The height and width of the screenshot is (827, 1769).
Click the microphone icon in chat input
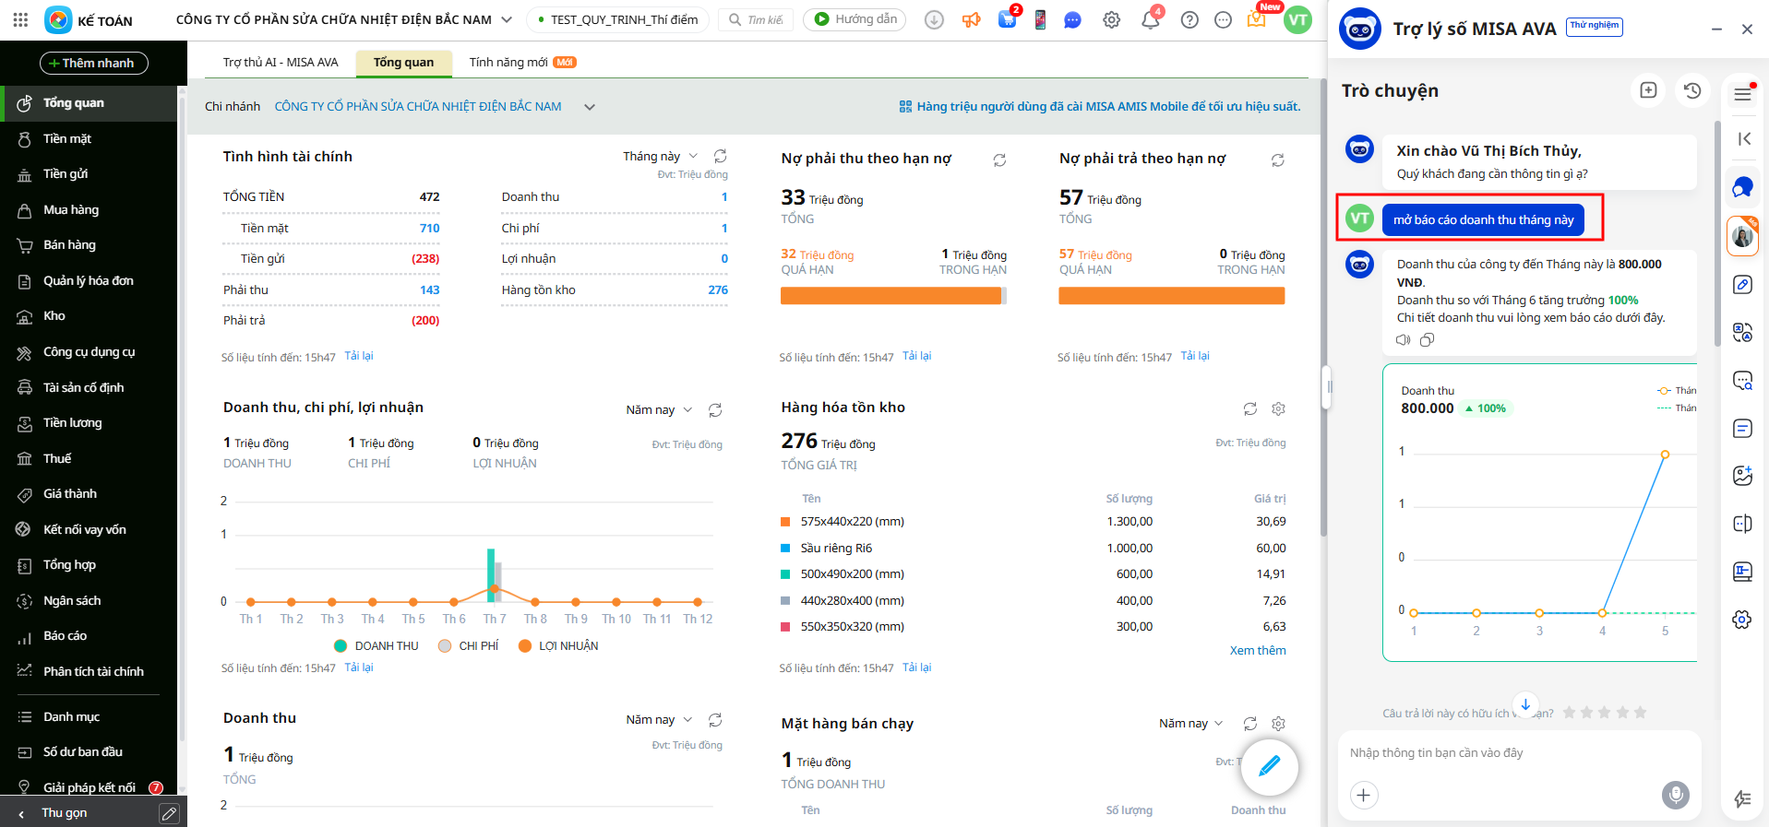(x=1675, y=794)
